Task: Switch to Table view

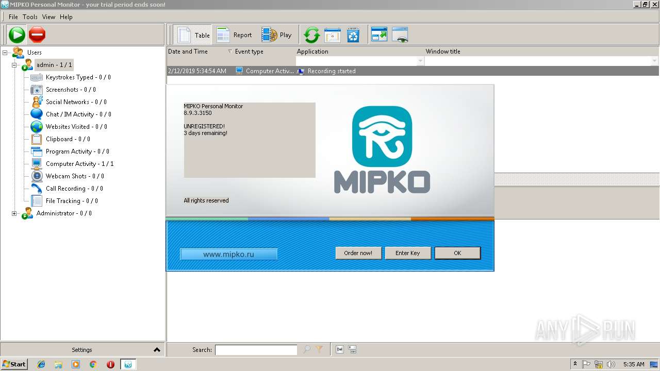Action: tap(193, 35)
